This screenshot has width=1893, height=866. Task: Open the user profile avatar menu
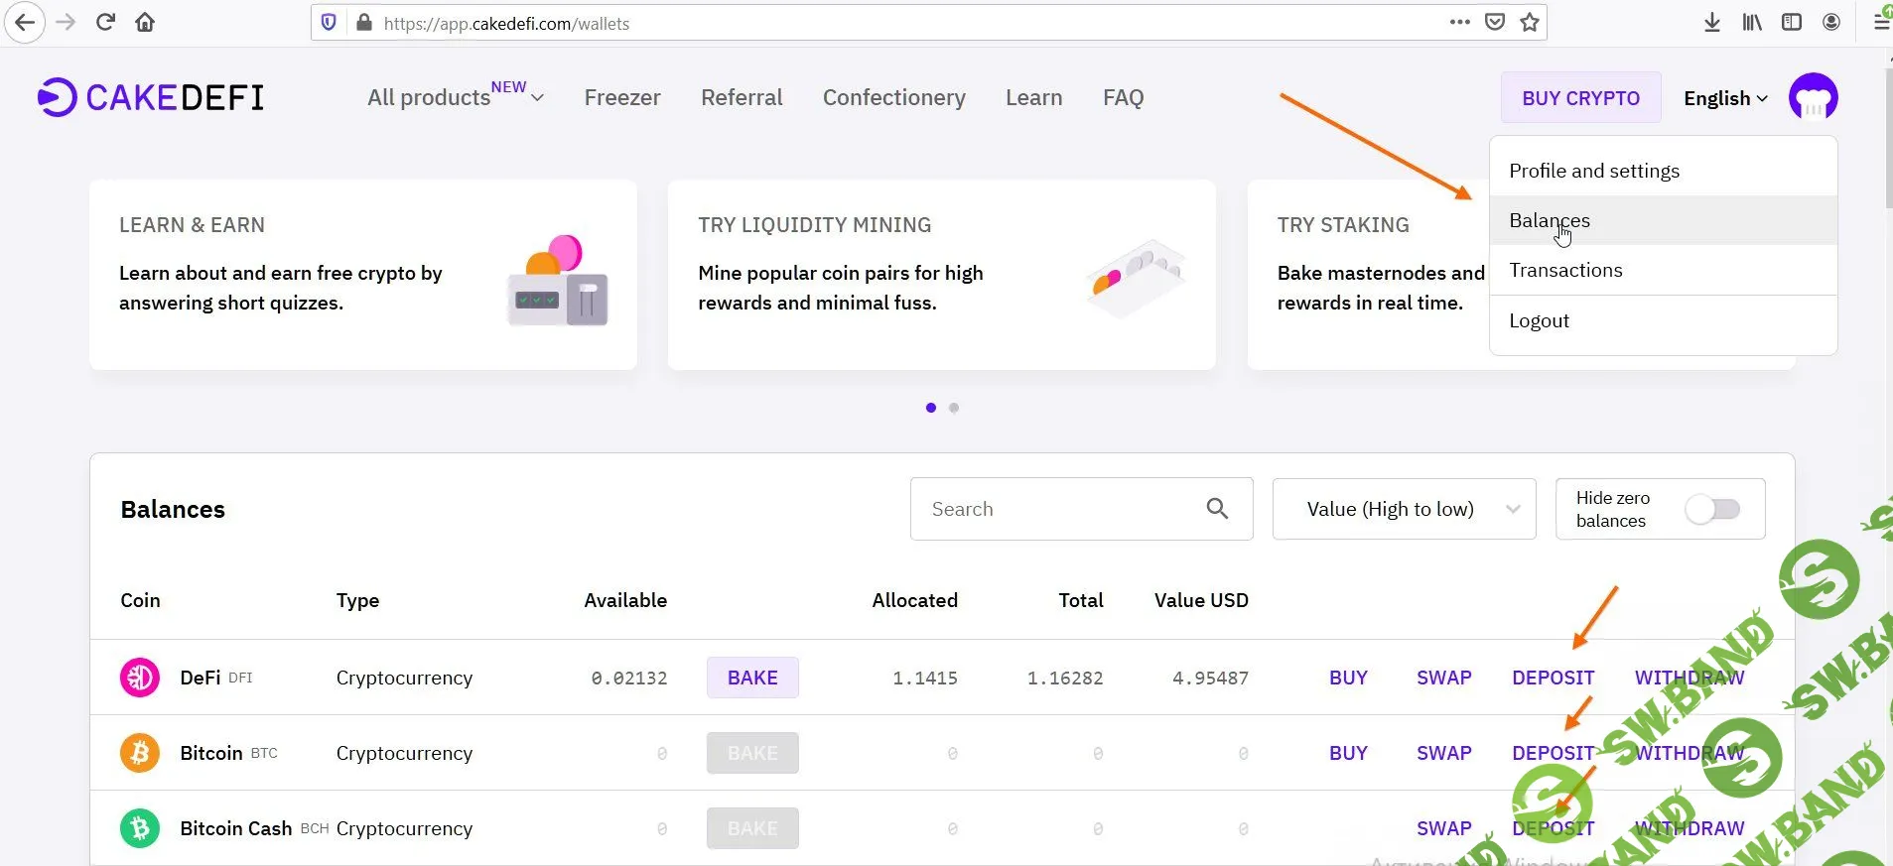tap(1813, 97)
